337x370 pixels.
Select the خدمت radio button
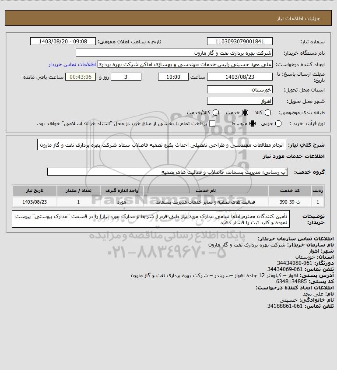coord(245,113)
